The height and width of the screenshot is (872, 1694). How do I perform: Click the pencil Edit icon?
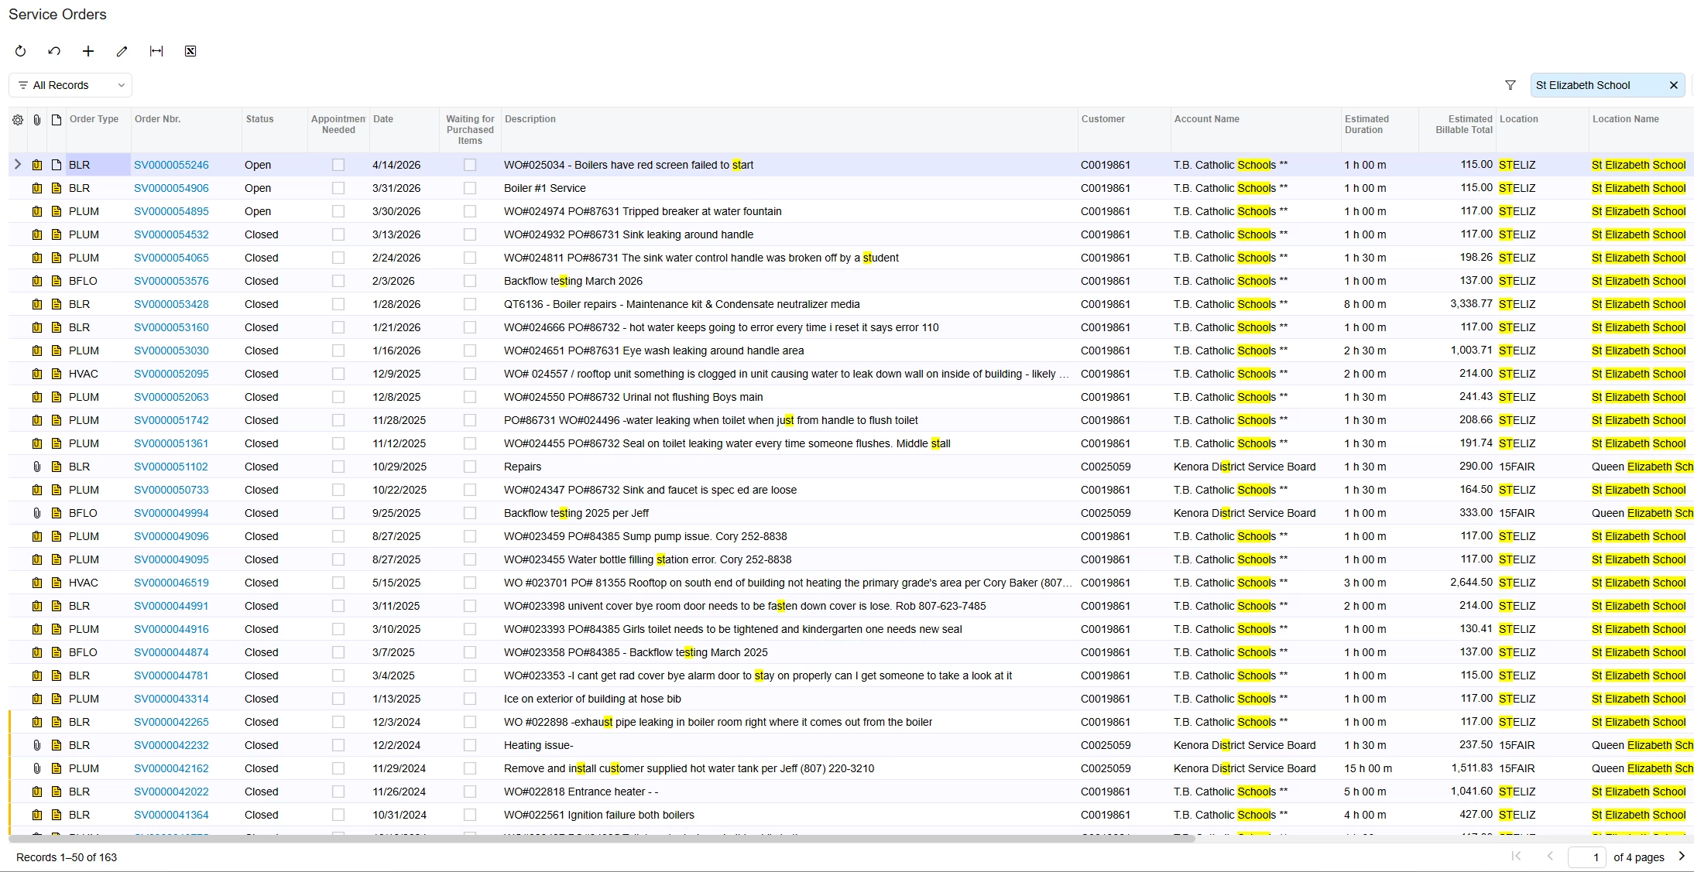[122, 51]
